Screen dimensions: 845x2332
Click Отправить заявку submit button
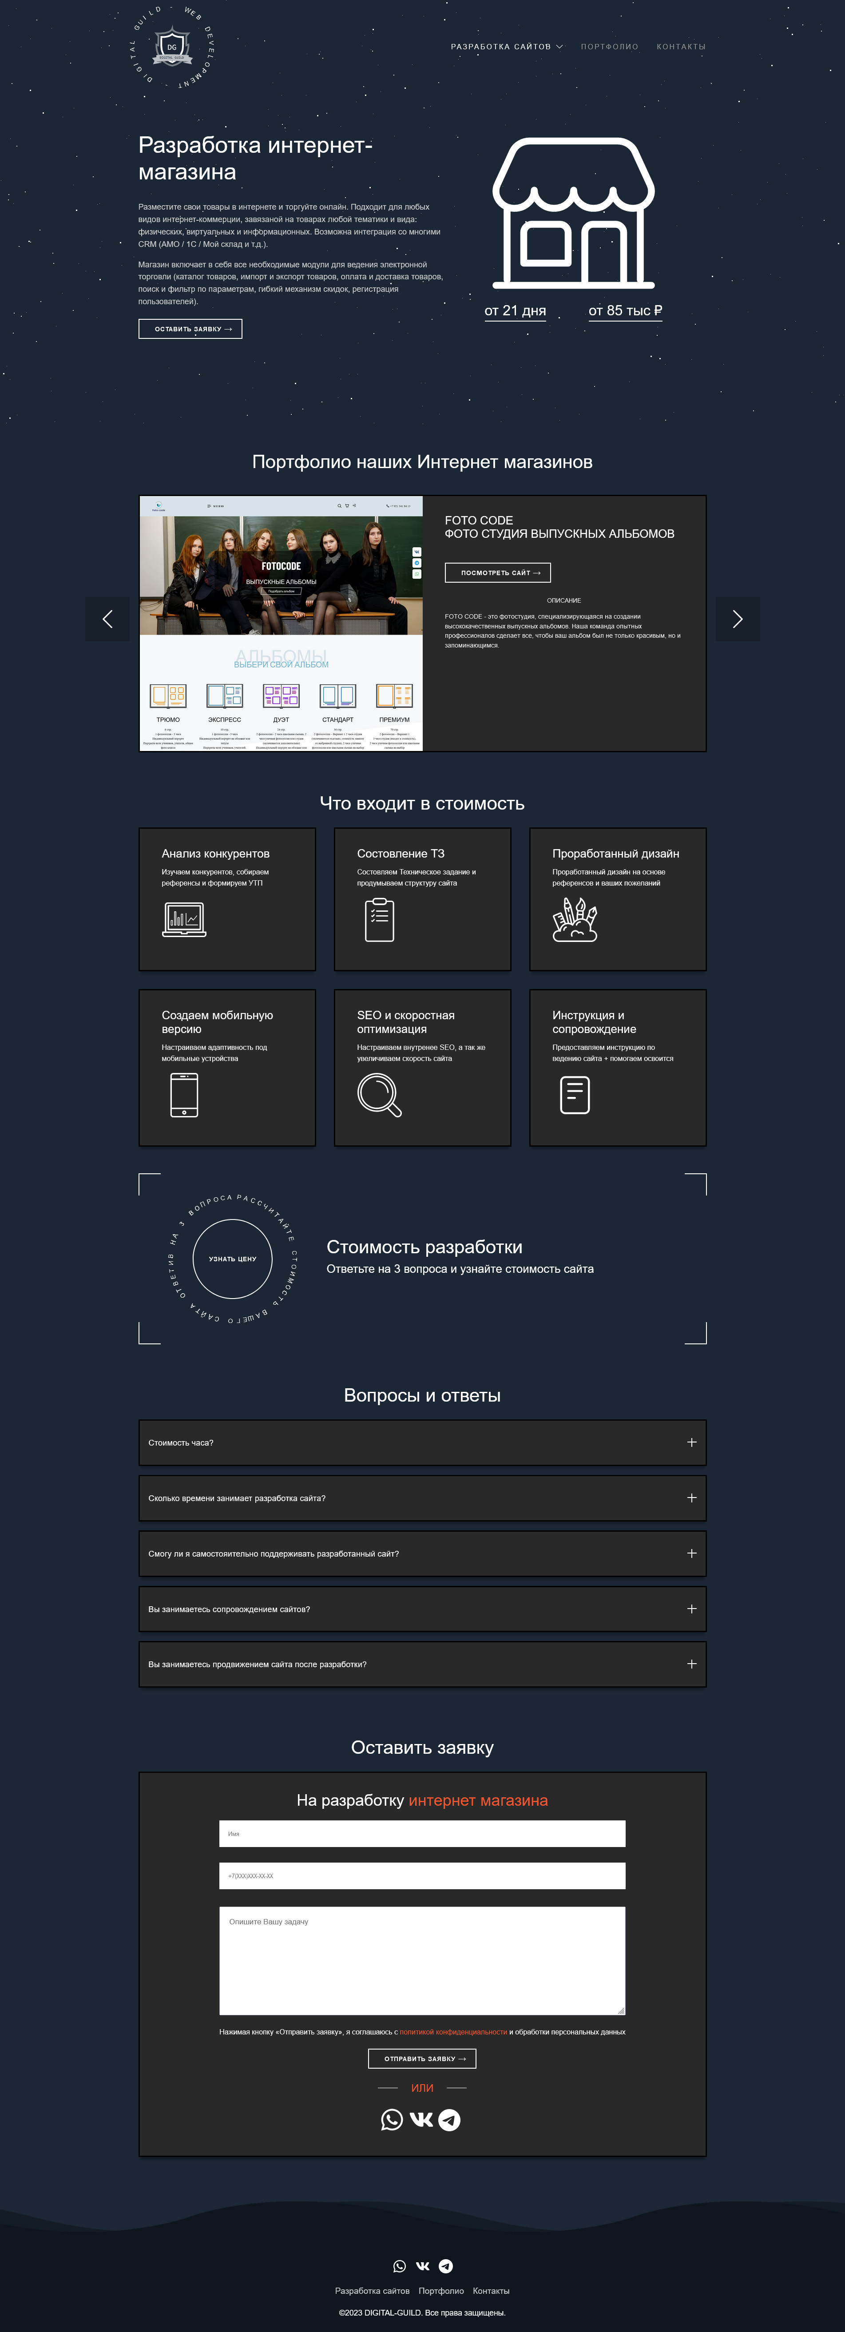[x=423, y=2058]
